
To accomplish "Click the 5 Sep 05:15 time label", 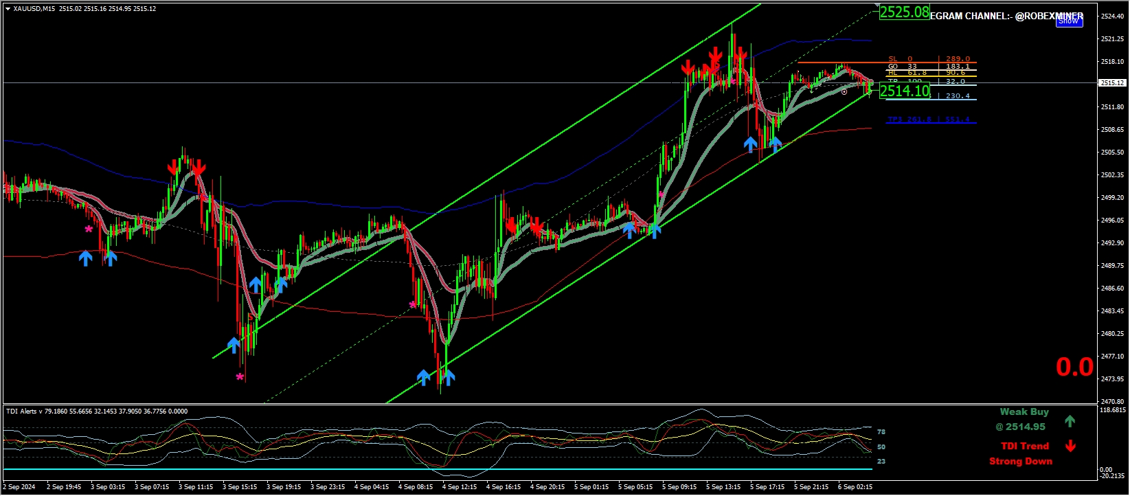I will point(635,487).
